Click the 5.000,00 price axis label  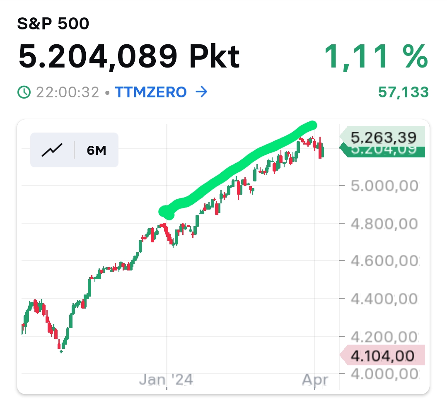pos(384,186)
